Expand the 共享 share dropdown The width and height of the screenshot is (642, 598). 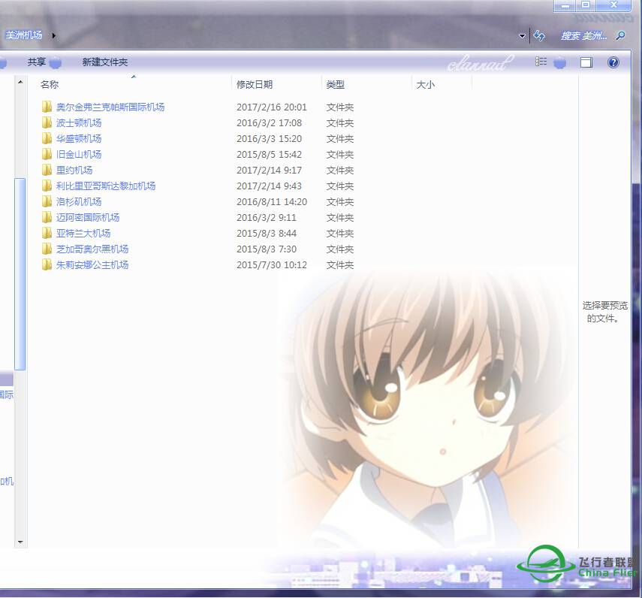click(x=55, y=62)
